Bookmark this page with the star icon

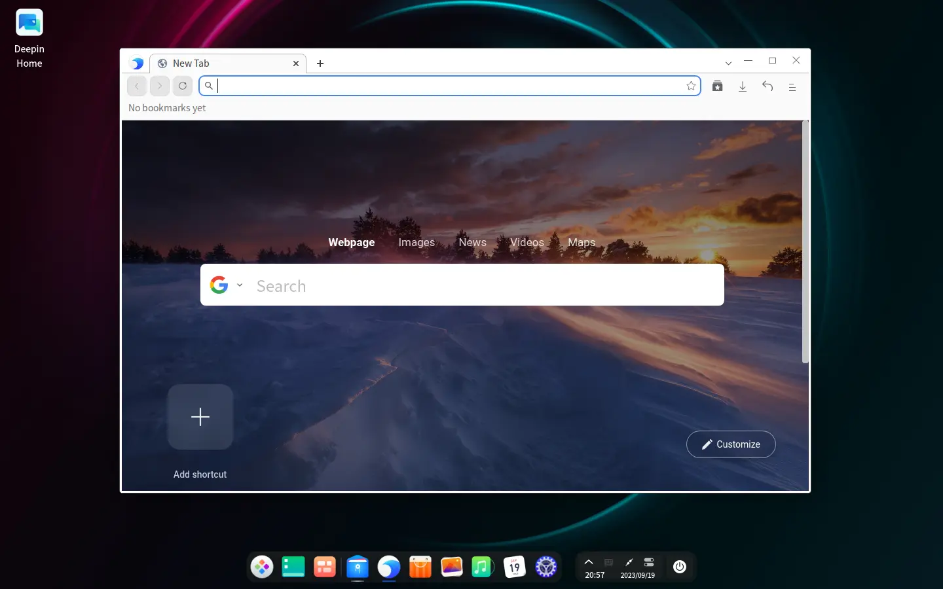pyautogui.click(x=691, y=86)
